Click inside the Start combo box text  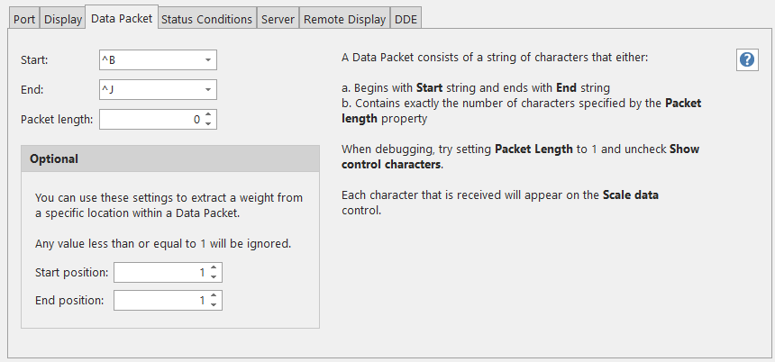coord(149,61)
